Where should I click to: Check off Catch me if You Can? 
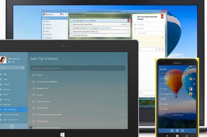34,101
